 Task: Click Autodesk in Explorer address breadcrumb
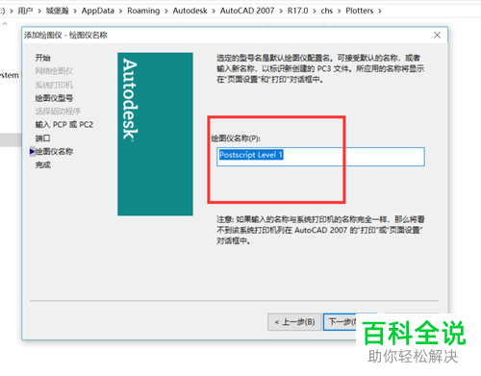(x=190, y=11)
